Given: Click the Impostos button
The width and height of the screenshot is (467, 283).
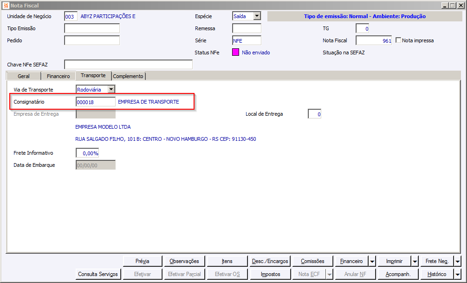Looking at the screenshot, I should [x=271, y=274].
